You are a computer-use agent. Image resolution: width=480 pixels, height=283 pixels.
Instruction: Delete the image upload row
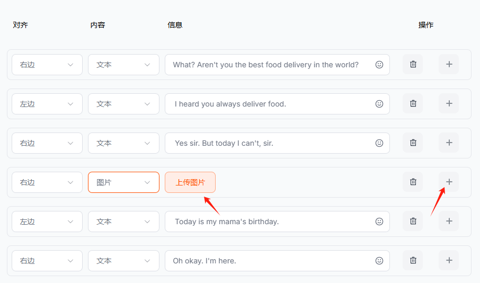click(x=413, y=182)
